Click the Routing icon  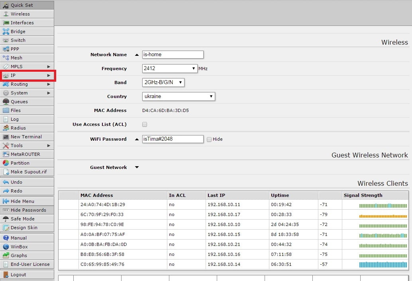6,84
